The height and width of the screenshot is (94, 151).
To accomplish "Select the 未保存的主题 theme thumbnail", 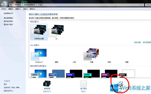I will coord(39,32).
